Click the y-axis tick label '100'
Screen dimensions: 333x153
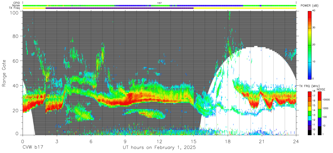(x=14, y=13)
